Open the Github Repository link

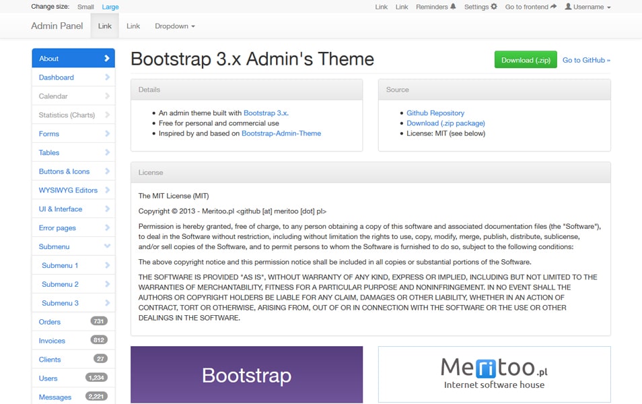[x=435, y=113]
